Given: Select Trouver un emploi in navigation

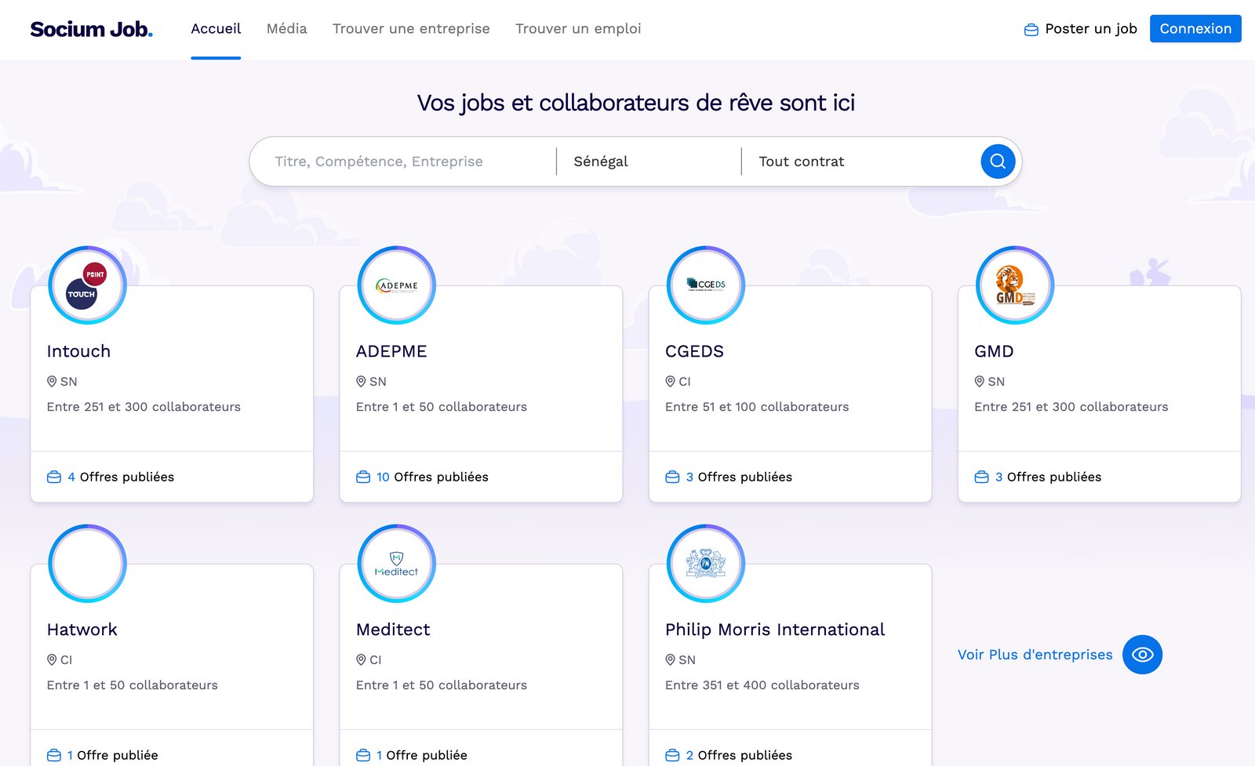Looking at the screenshot, I should tap(578, 29).
